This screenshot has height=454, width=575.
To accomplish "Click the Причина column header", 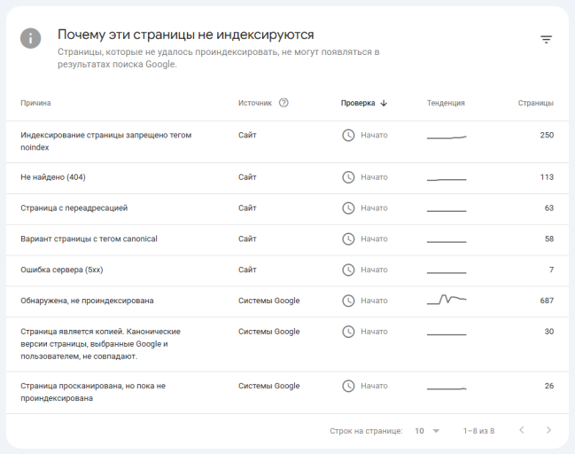I will point(35,103).
